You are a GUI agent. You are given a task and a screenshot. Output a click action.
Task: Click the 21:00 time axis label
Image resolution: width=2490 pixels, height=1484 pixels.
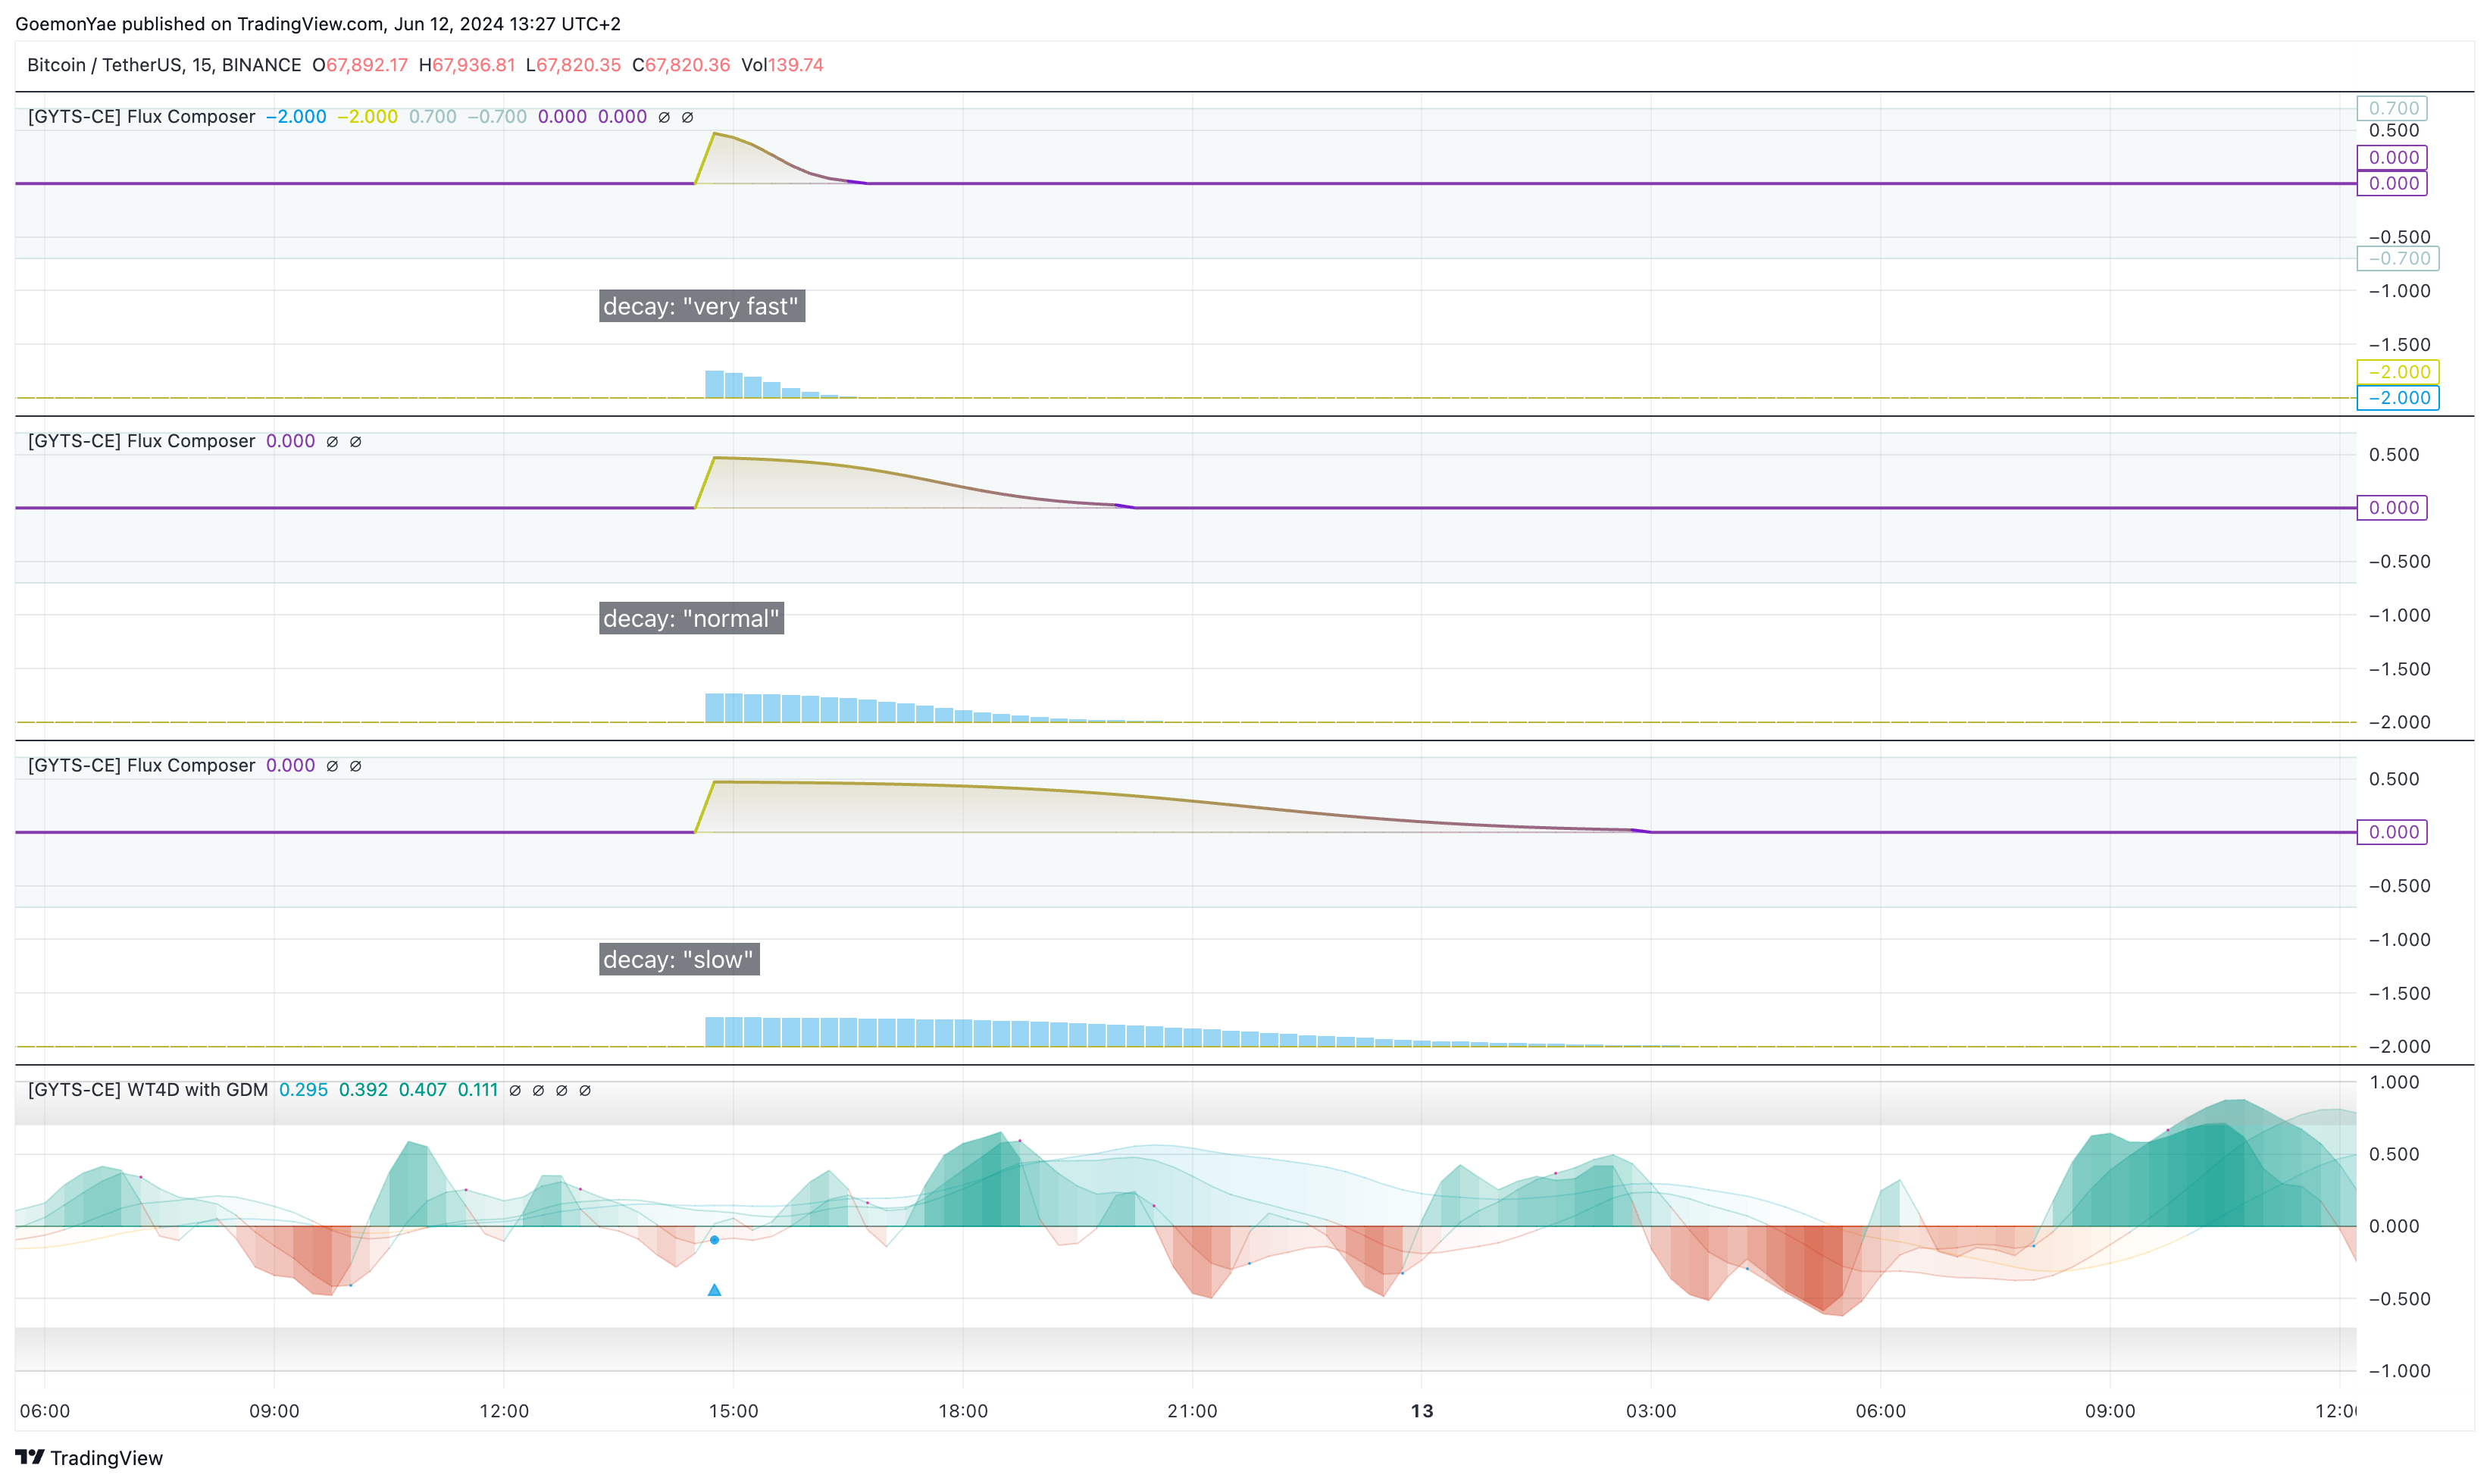[x=1193, y=1411]
